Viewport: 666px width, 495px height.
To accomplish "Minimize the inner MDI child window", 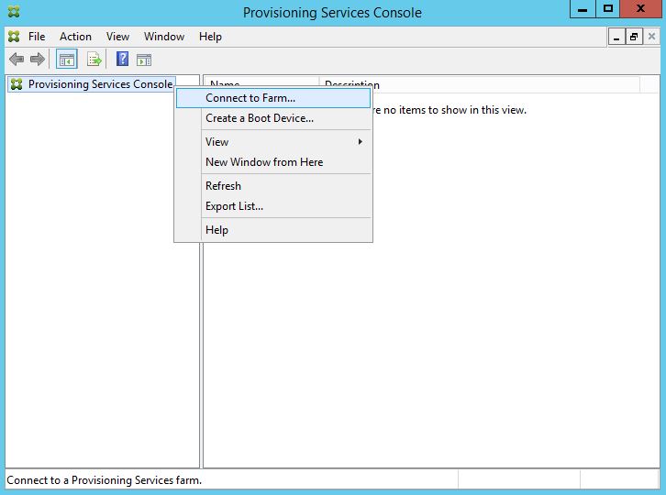I will (x=616, y=37).
